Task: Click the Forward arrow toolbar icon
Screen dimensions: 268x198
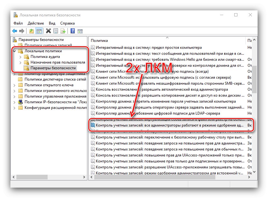Action: (x=22, y=31)
